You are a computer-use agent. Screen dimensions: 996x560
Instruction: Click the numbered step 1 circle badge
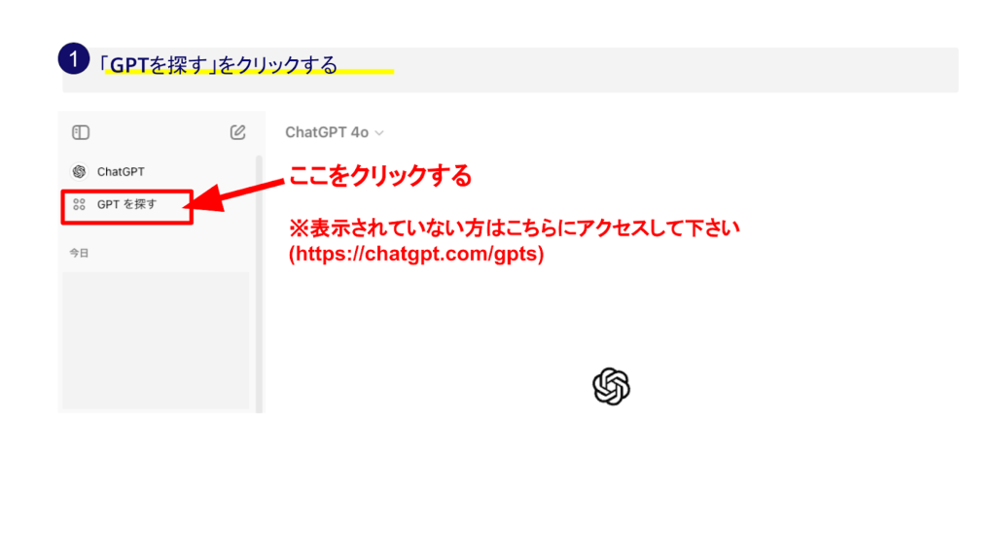[74, 58]
